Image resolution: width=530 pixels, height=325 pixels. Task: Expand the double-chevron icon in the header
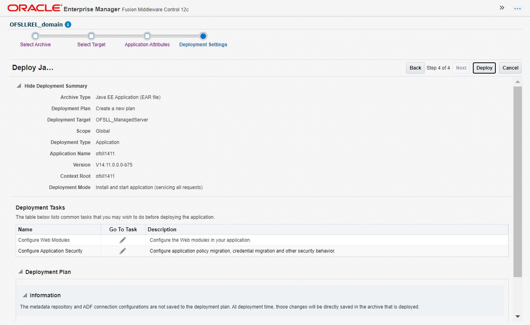[x=502, y=8]
